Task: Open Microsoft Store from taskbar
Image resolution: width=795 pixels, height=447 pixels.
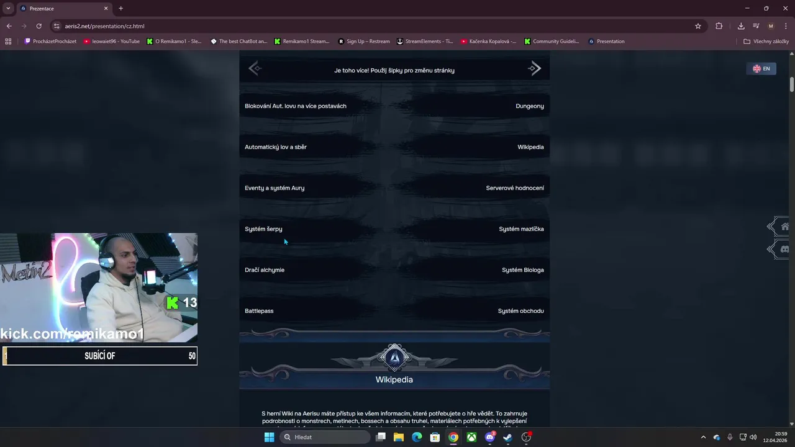Action: point(435,437)
